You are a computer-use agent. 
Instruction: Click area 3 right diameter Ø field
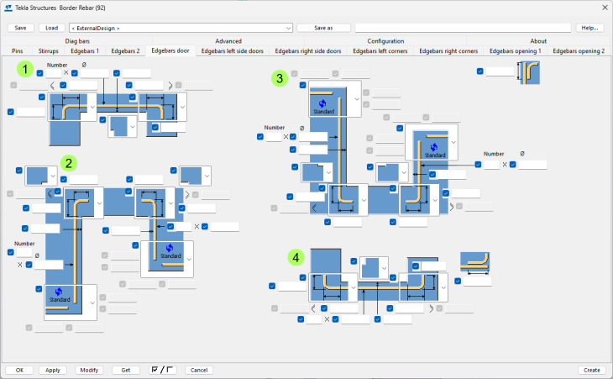[x=532, y=165]
